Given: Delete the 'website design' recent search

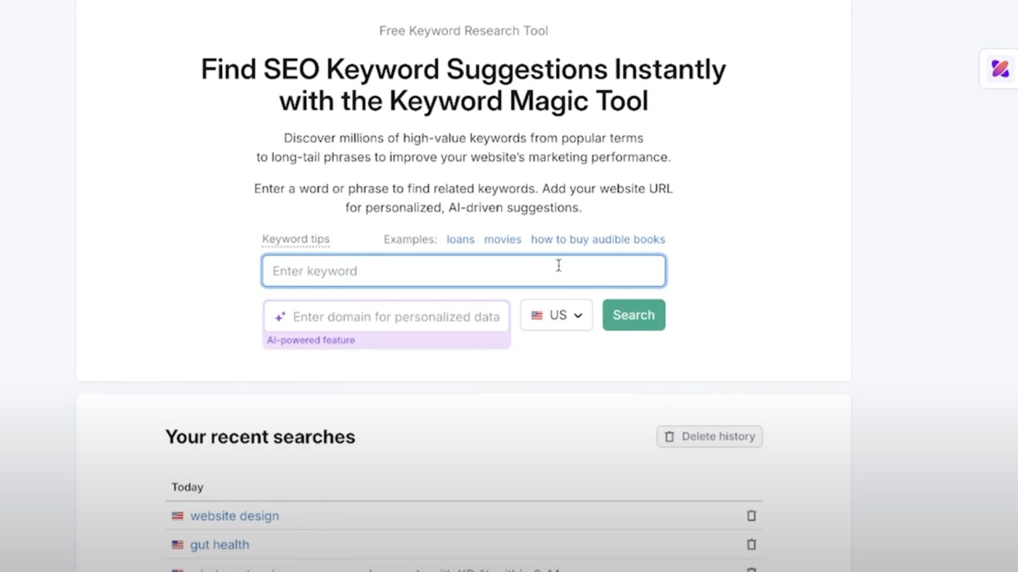Looking at the screenshot, I should (751, 516).
